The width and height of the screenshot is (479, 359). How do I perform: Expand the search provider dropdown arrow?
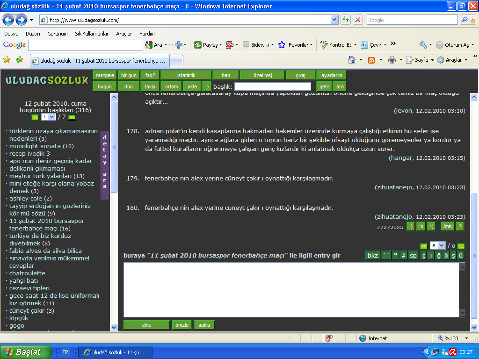pos(473,20)
